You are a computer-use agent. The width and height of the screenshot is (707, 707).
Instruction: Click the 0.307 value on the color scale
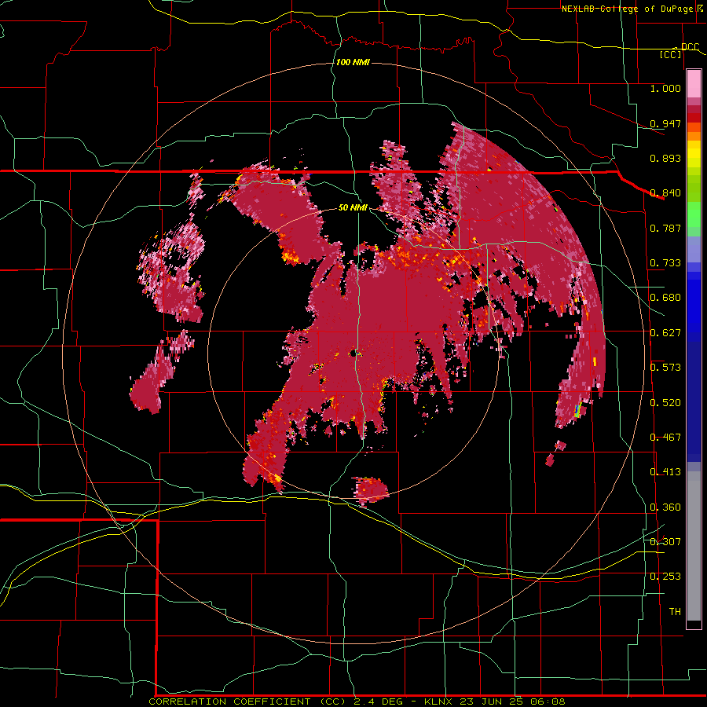click(x=665, y=541)
